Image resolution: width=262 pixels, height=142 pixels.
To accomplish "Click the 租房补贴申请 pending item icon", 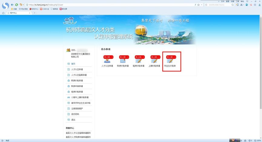I will [138, 61].
